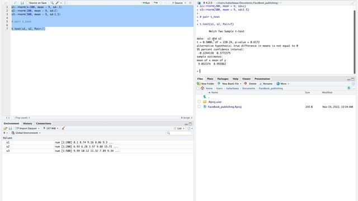358x201 pixels.
Task: Maximize the Environment pane
Action: pos(190,124)
